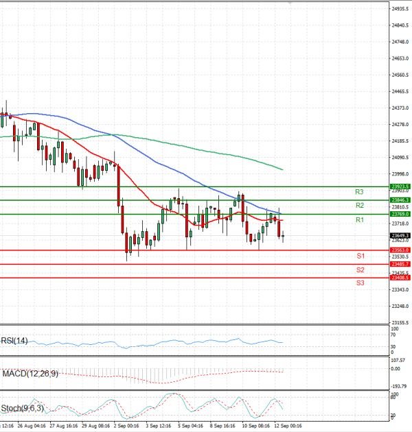Select the 23923.5 green price tag

(400, 187)
